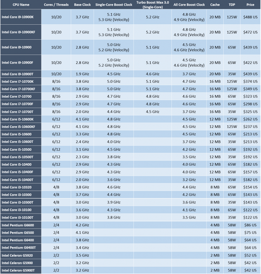
Task: Select the Turbo Boost Max 3.0 header
Action: click(x=153, y=5)
